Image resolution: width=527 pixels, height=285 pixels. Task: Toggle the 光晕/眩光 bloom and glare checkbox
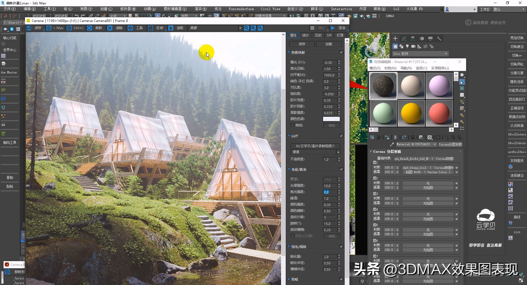tap(341, 169)
